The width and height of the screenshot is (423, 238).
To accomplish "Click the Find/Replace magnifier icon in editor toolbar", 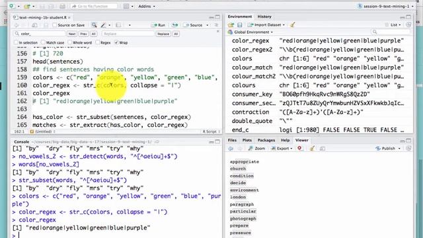I will coord(94,25).
